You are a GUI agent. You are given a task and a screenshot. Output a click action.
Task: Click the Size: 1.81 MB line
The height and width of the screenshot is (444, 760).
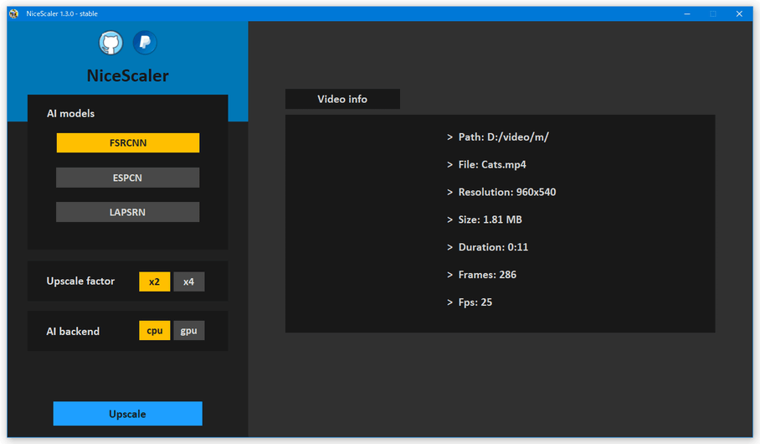click(485, 219)
